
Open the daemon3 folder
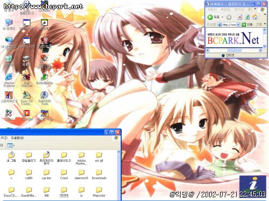(x=81, y=175)
